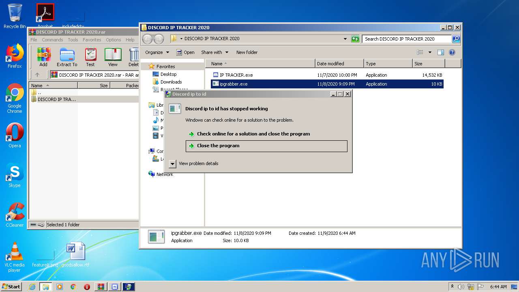The width and height of the screenshot is (519, 292).
Task: Open Recycle Bin desktop icon
Action: point(15,16)
